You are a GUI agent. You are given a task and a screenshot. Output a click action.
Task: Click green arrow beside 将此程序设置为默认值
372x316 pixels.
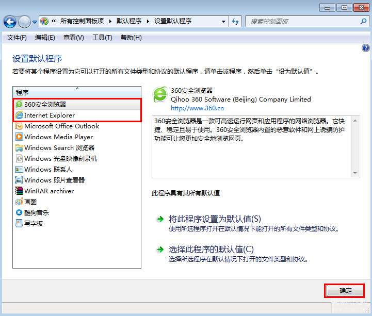tap(160, 219)
